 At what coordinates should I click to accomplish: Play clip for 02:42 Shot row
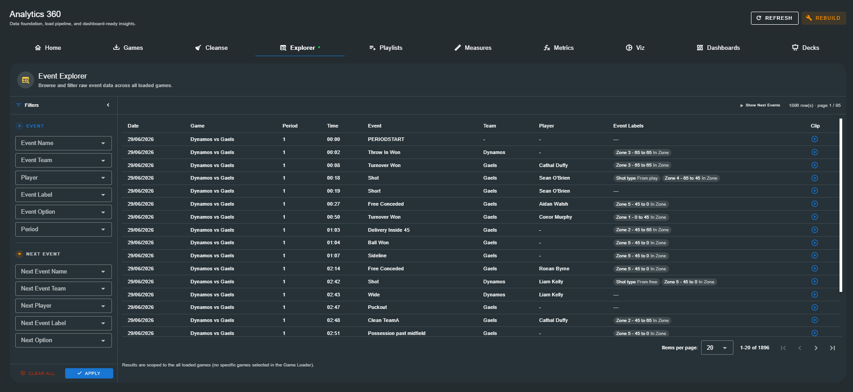coord(814,282)
